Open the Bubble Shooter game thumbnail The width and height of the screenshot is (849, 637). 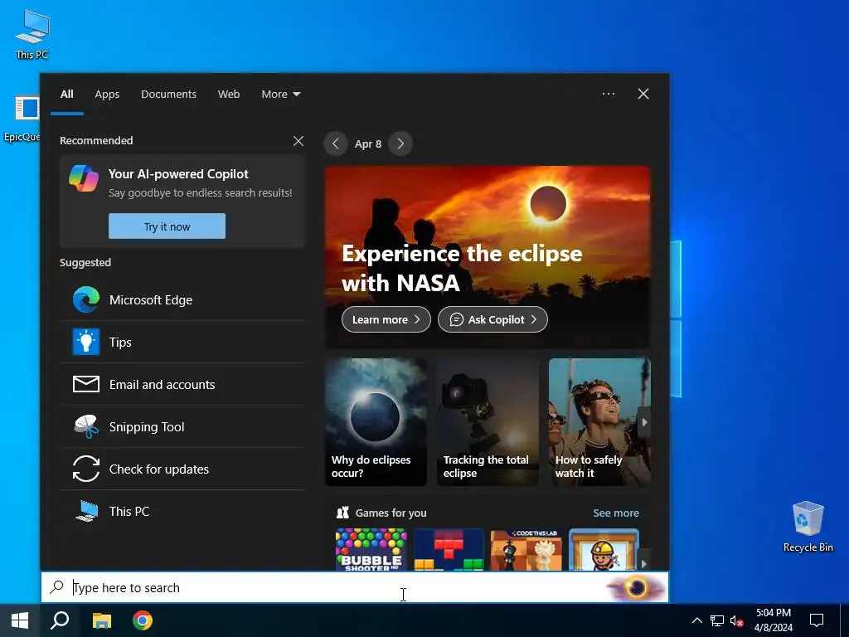[x=371, y=549]
